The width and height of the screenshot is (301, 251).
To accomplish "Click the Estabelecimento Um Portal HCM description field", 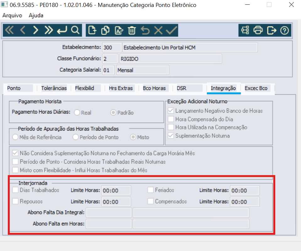I will (190, 47).
